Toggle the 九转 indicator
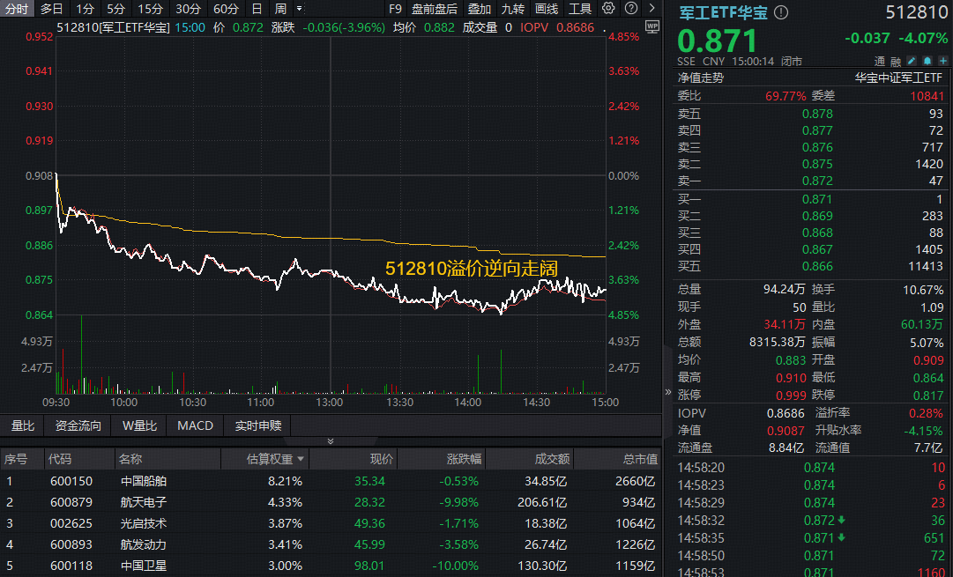 click(512, 9)
